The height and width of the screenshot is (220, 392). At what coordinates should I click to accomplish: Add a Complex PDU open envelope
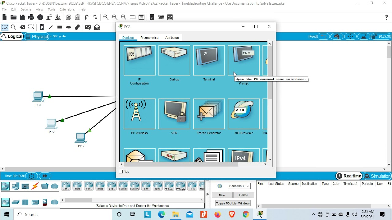97,27
